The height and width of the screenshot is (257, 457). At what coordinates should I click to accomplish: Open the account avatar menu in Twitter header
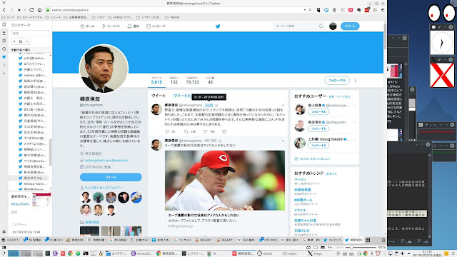[333, 26]
